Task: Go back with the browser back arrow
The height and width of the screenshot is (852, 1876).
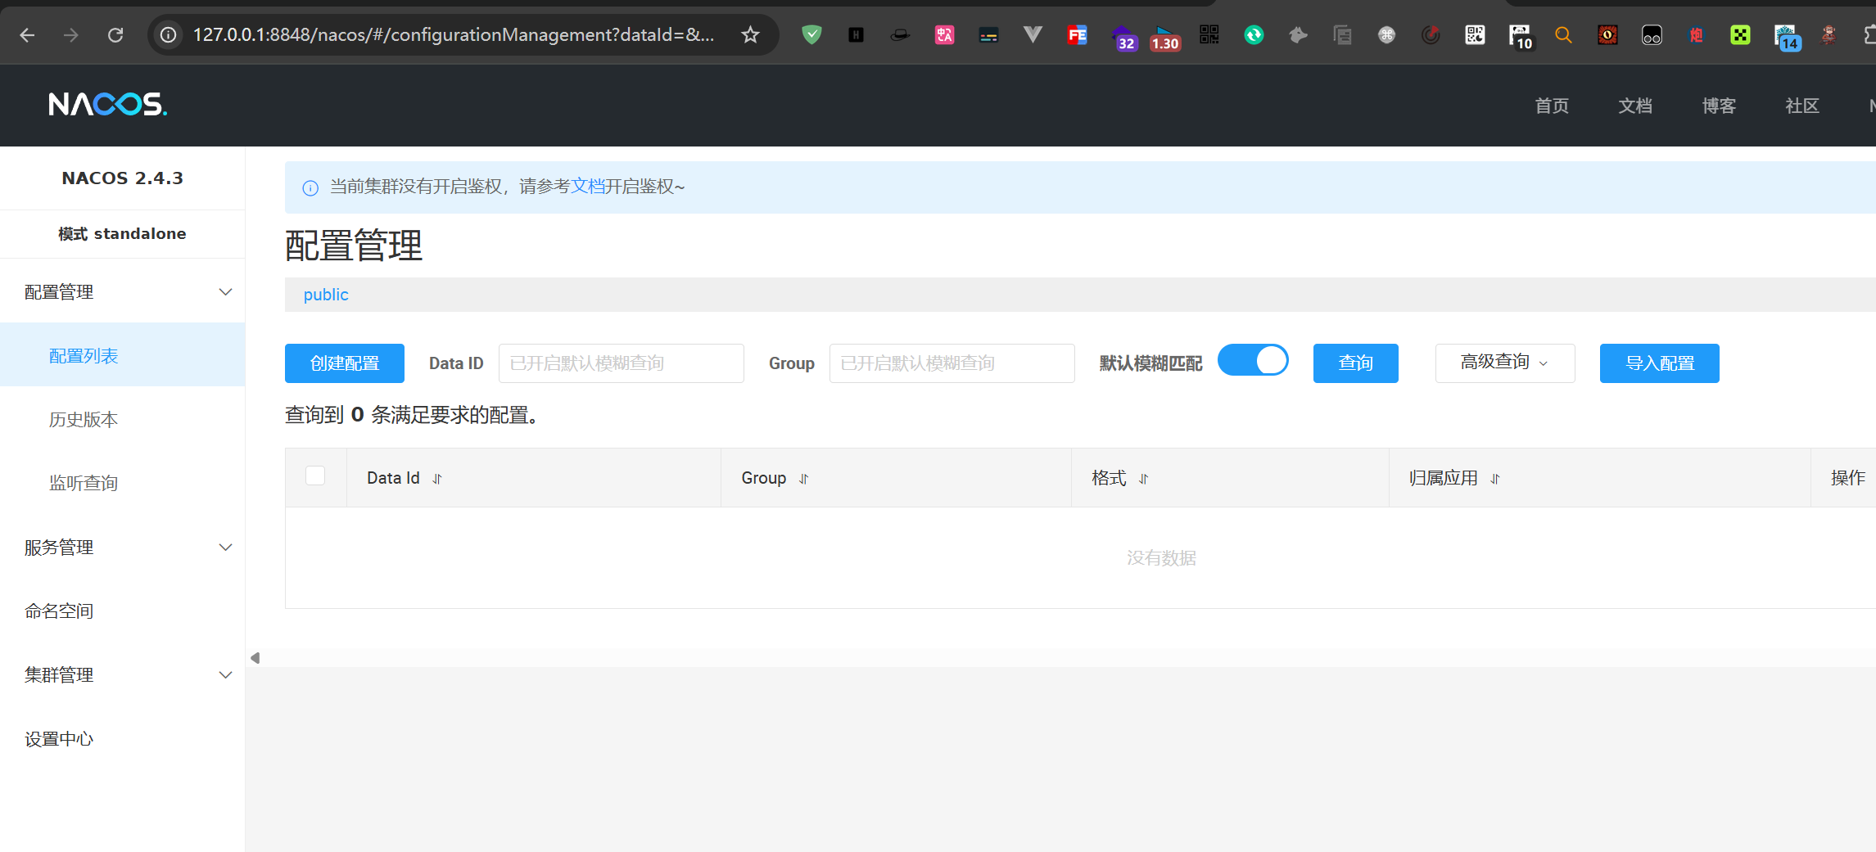Action: point(27,34)
